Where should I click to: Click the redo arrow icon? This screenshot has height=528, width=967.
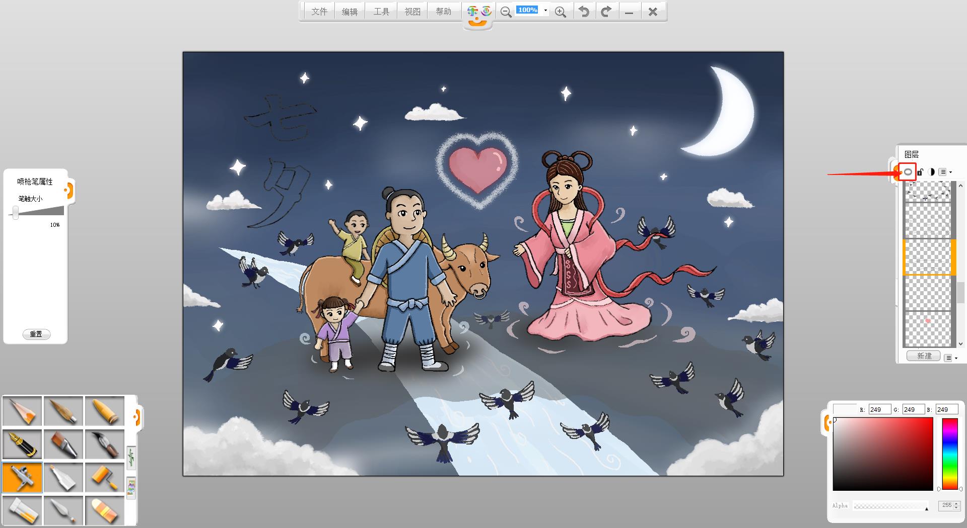point(606,12)
